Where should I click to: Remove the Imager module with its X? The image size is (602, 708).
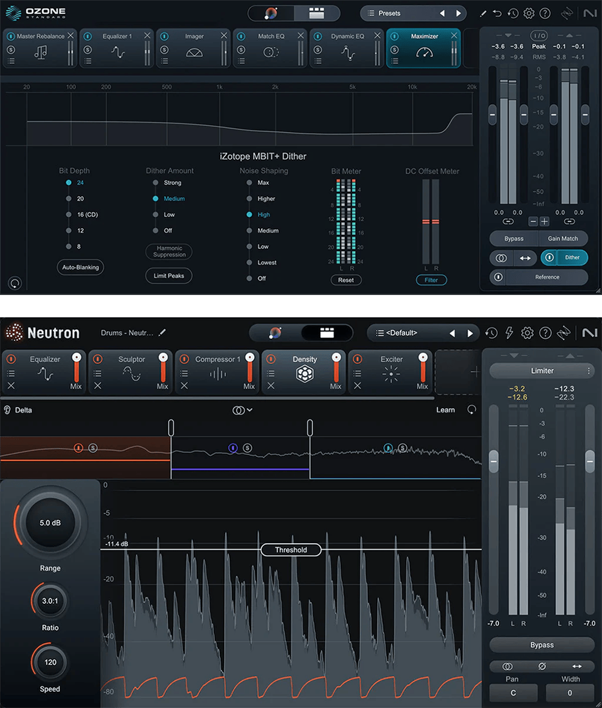point(224,36)
